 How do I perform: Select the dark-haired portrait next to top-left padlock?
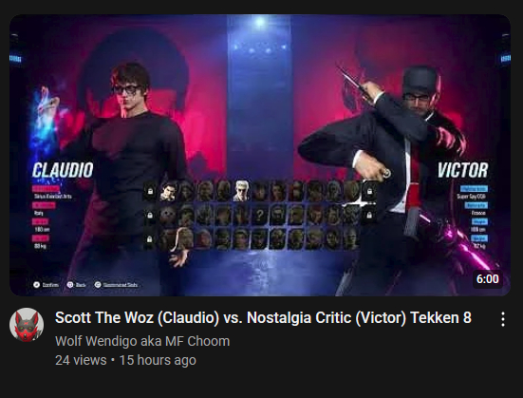[x=168, y=191]
